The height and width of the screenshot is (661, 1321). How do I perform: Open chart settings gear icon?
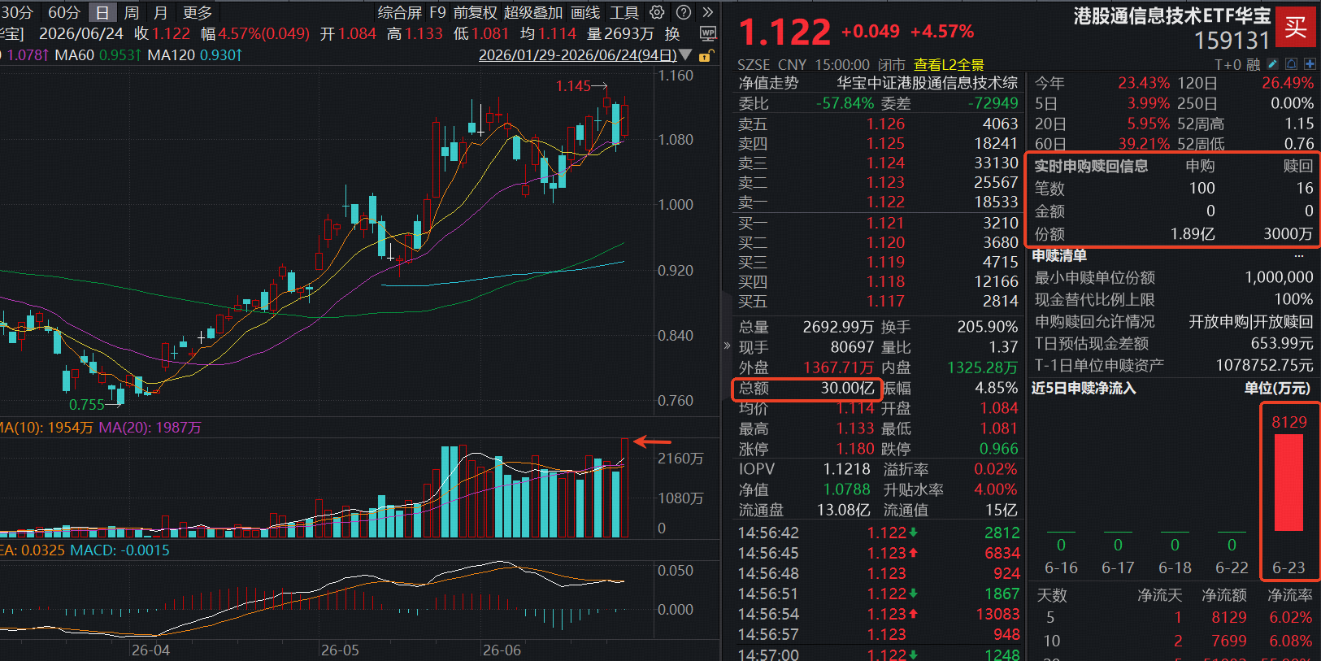pyautogui.click(x=657, y=12)
